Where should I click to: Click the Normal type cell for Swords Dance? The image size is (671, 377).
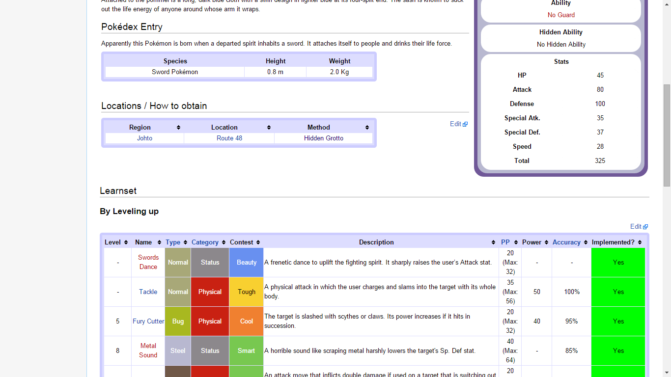(178, 263)
